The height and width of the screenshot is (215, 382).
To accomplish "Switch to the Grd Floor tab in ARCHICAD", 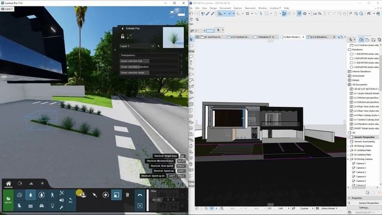I will [x=212, y=37].
